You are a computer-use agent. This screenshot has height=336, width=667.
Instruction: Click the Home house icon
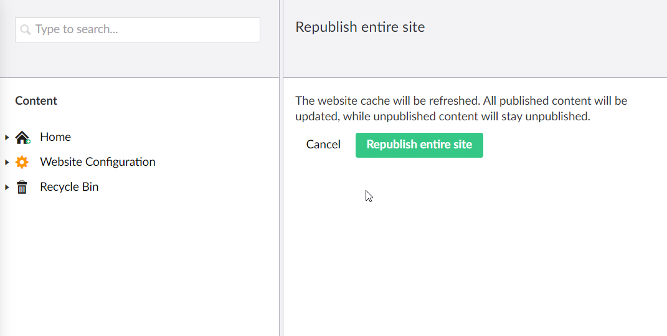22,137
